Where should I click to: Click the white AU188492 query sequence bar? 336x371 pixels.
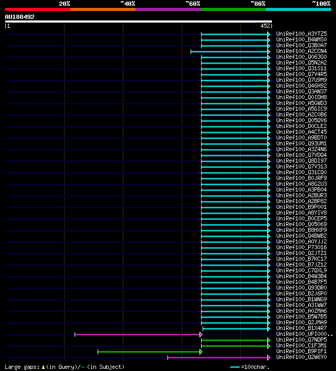point(139,22)
